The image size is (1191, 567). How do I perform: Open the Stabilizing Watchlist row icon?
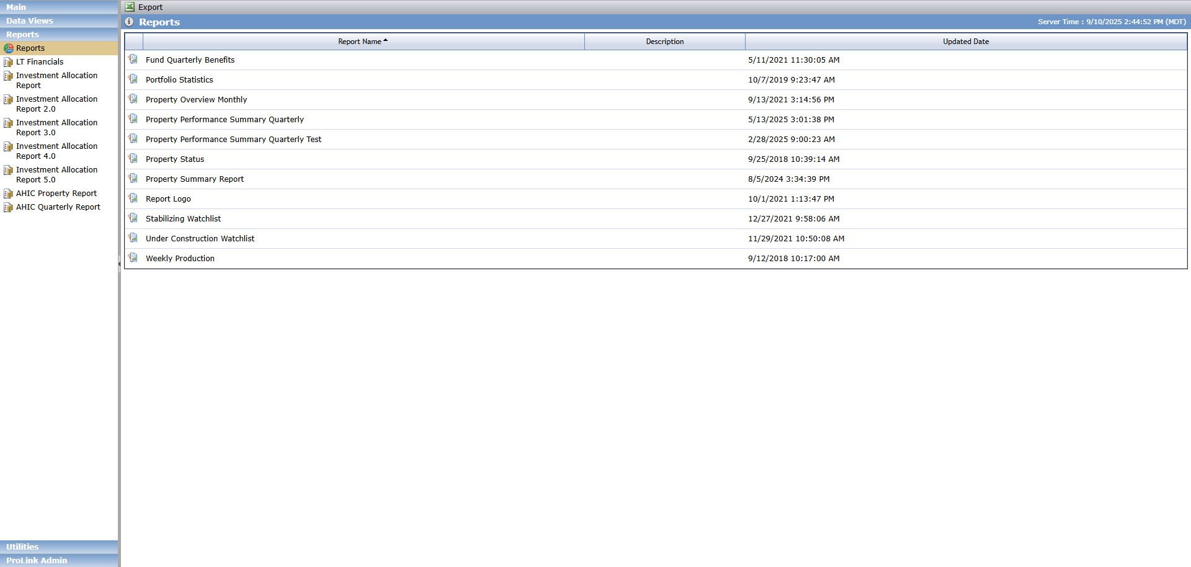133,218
